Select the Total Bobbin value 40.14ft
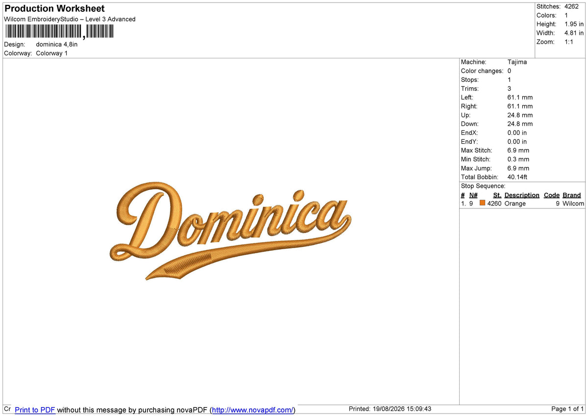 [517, 177]
